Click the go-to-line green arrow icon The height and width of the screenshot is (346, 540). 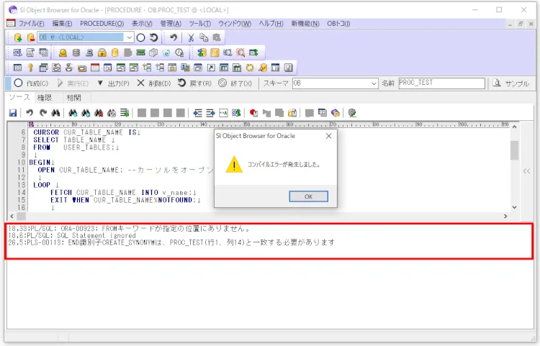(125, 113)
